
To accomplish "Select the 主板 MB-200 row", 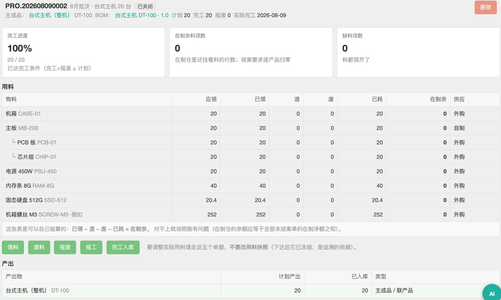I will (x=251, y=128).
